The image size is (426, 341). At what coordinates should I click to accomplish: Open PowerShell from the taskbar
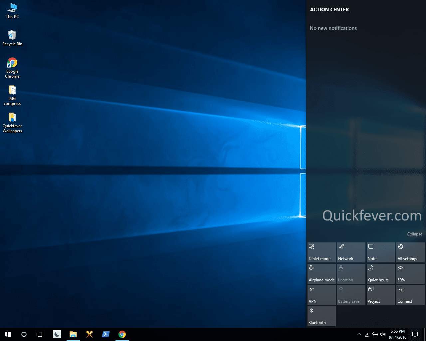click(106, 334)
